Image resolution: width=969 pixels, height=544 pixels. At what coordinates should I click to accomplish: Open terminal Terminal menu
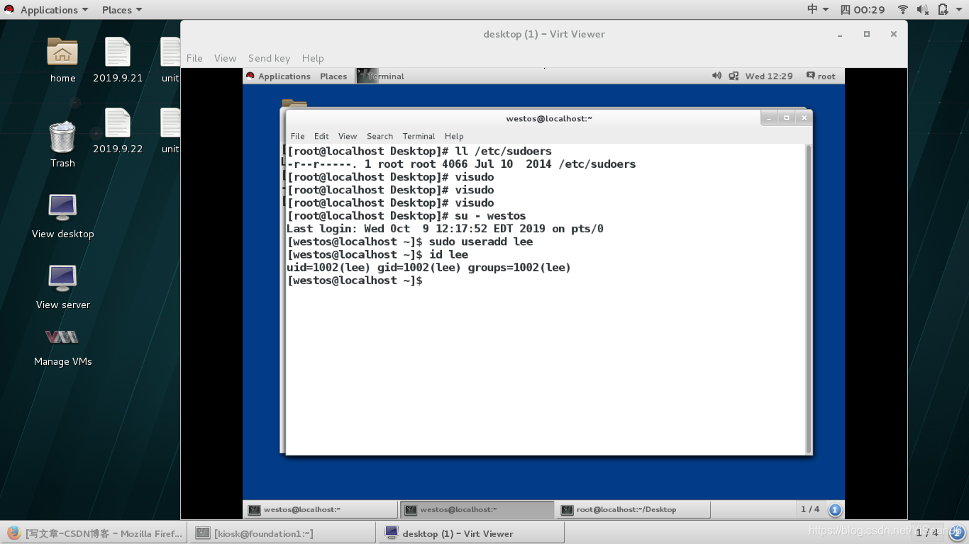(x=419, y=136)
